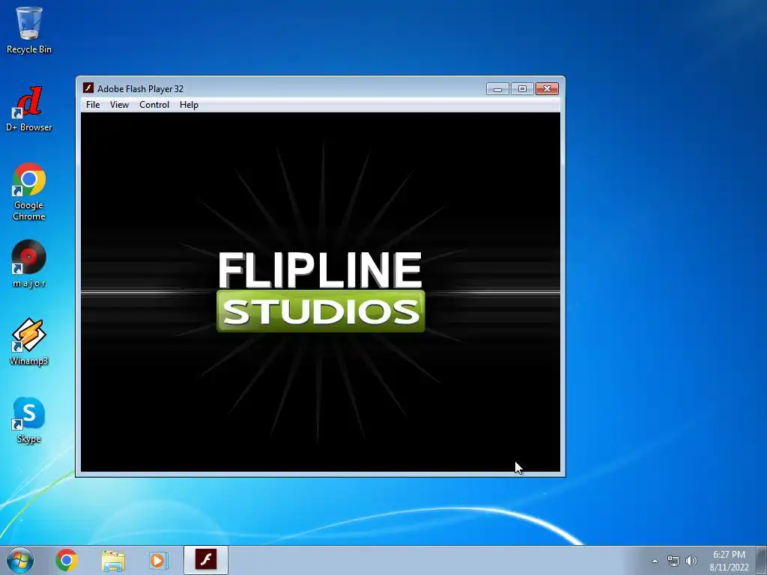Show hidden system tray icons arrow
This screenshot has width=767, height=575.
655,561
